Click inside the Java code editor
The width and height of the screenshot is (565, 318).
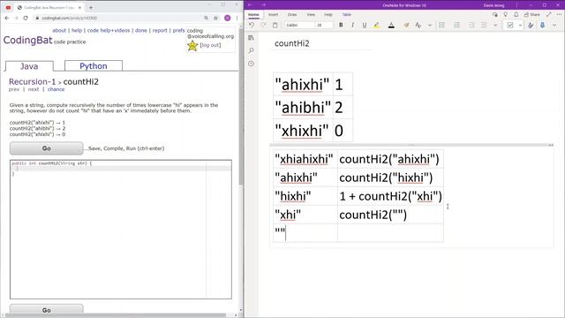click(x=121, y=230)
